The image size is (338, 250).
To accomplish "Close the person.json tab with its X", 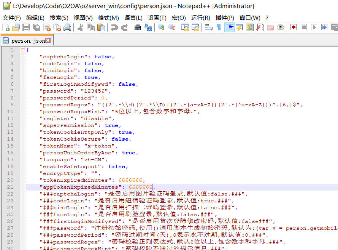I will (48, 40).
